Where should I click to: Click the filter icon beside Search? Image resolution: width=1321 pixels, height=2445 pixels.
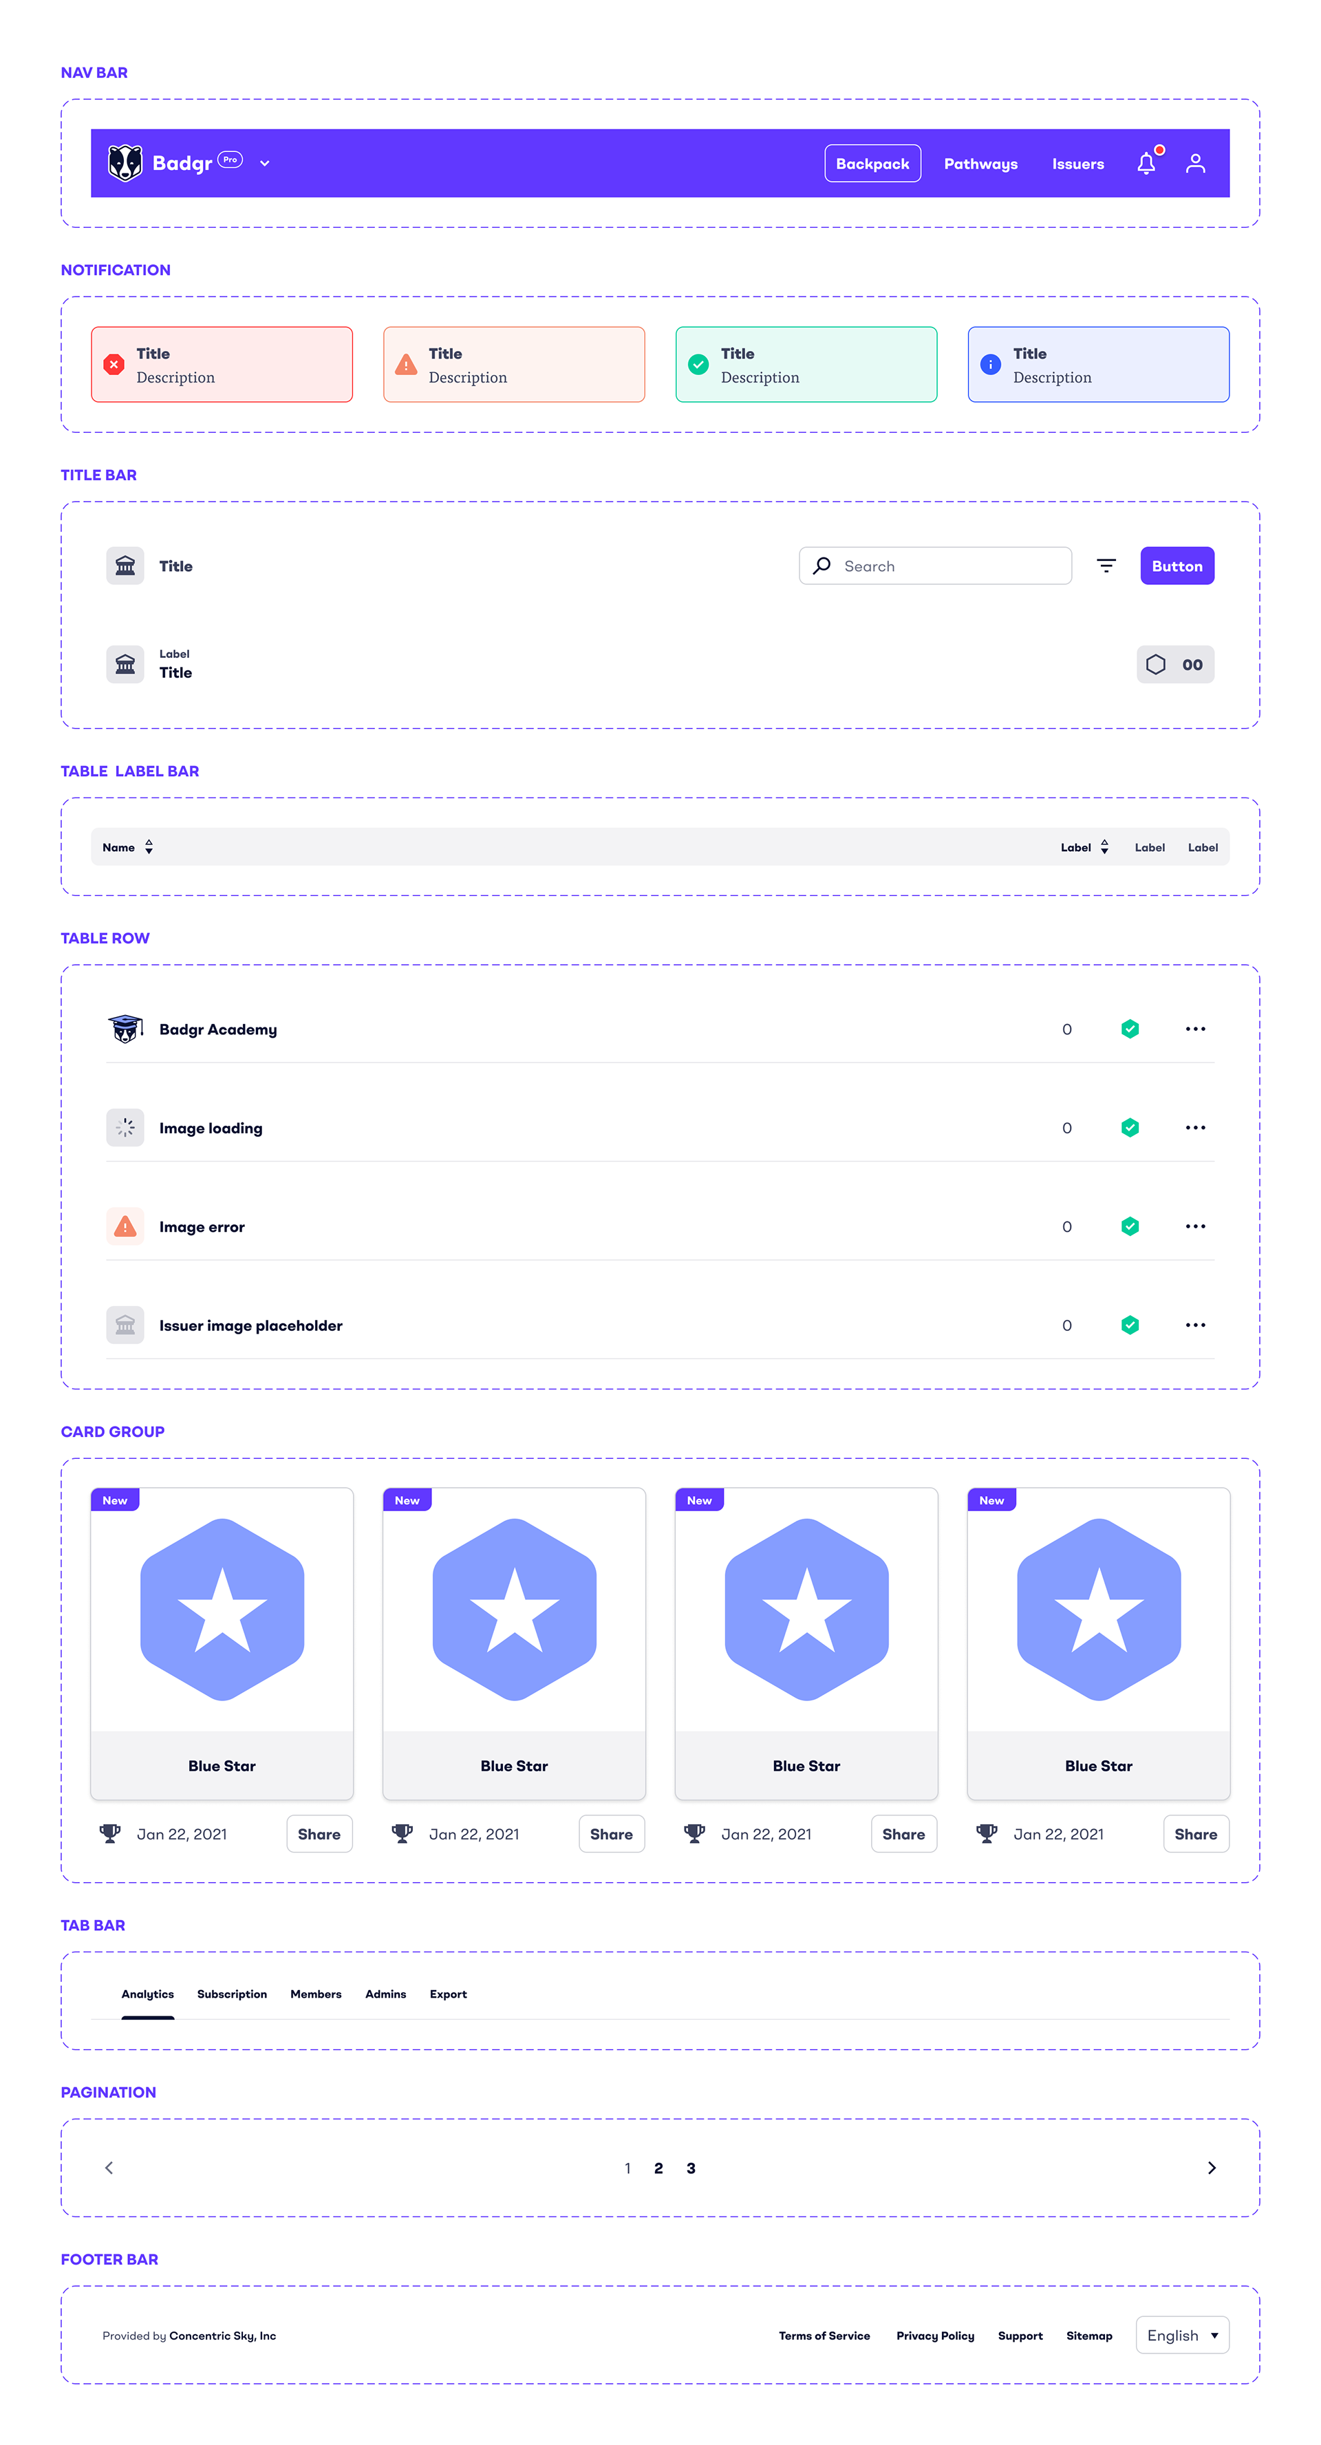coord(1106,566)
